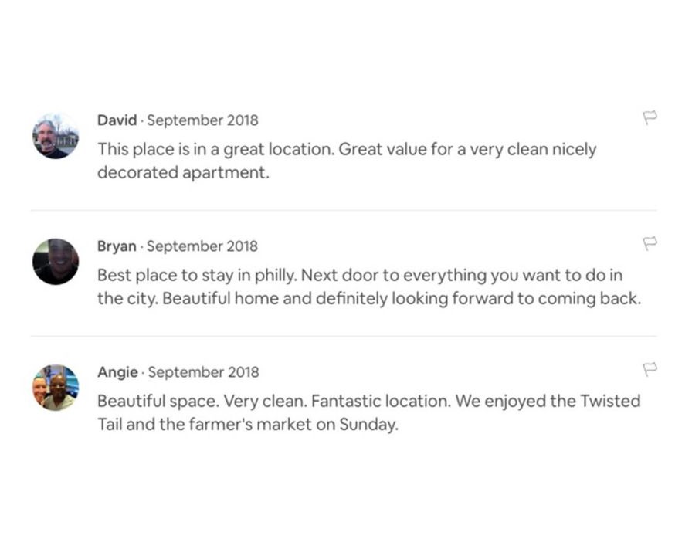Screen dimensions: 692x556
Task: Click the divider line above Angie's review
Action: point(344,336)
